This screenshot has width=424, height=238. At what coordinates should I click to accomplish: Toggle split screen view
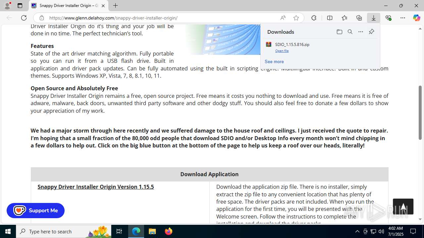[330, 18]
